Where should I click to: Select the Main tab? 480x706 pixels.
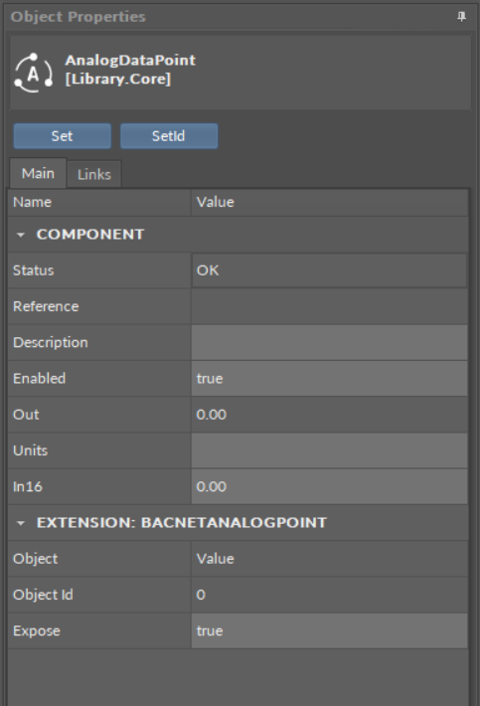pos(38,173)
